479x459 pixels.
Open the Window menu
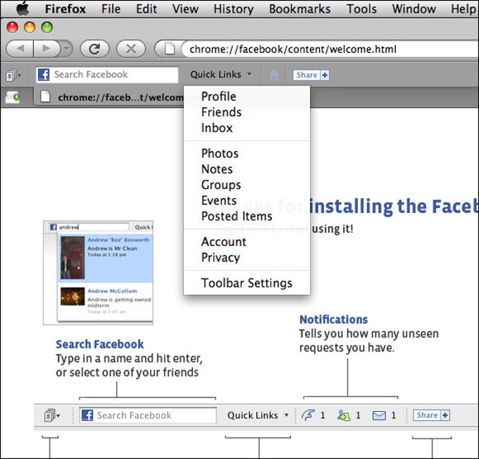pos(414,9)
